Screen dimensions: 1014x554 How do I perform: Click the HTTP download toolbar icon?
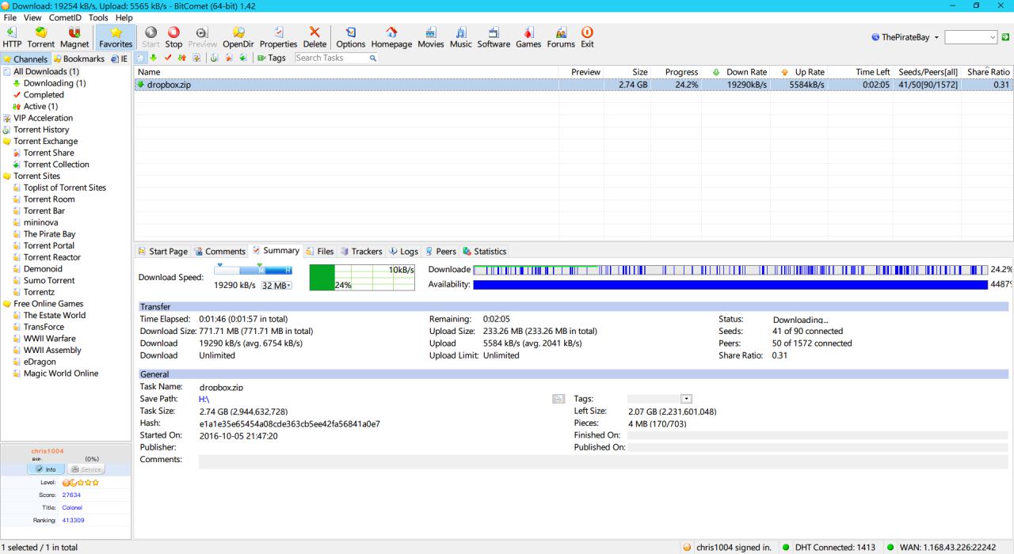tap(12, 36)
